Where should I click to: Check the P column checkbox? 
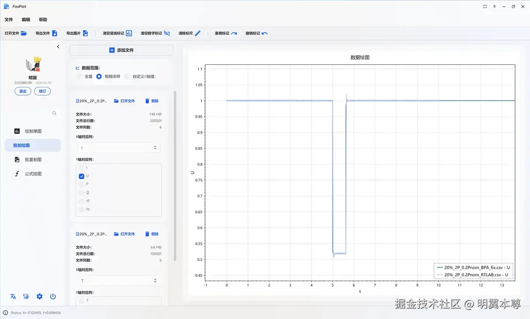[81, 184]
